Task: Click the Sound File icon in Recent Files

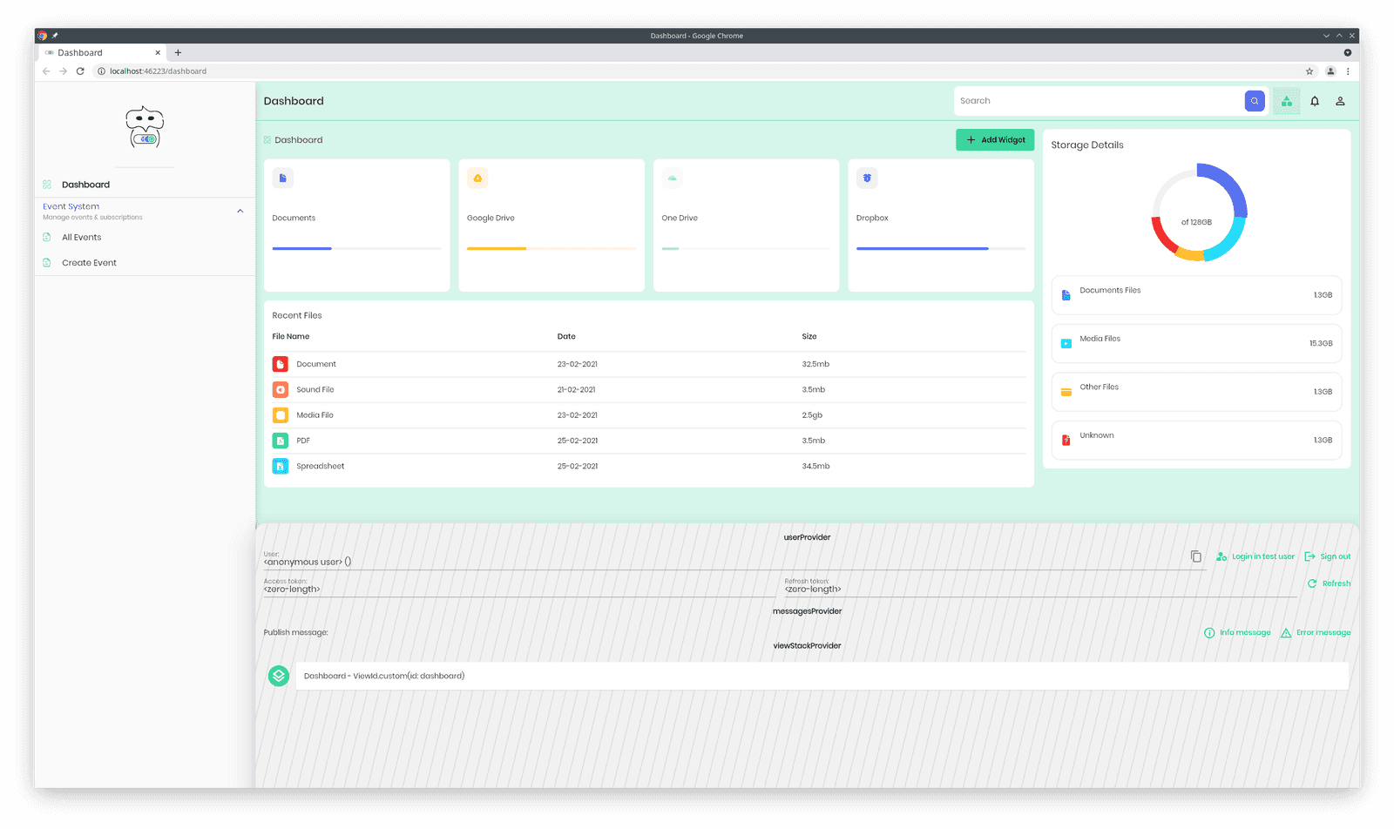Action: [280, 389]
